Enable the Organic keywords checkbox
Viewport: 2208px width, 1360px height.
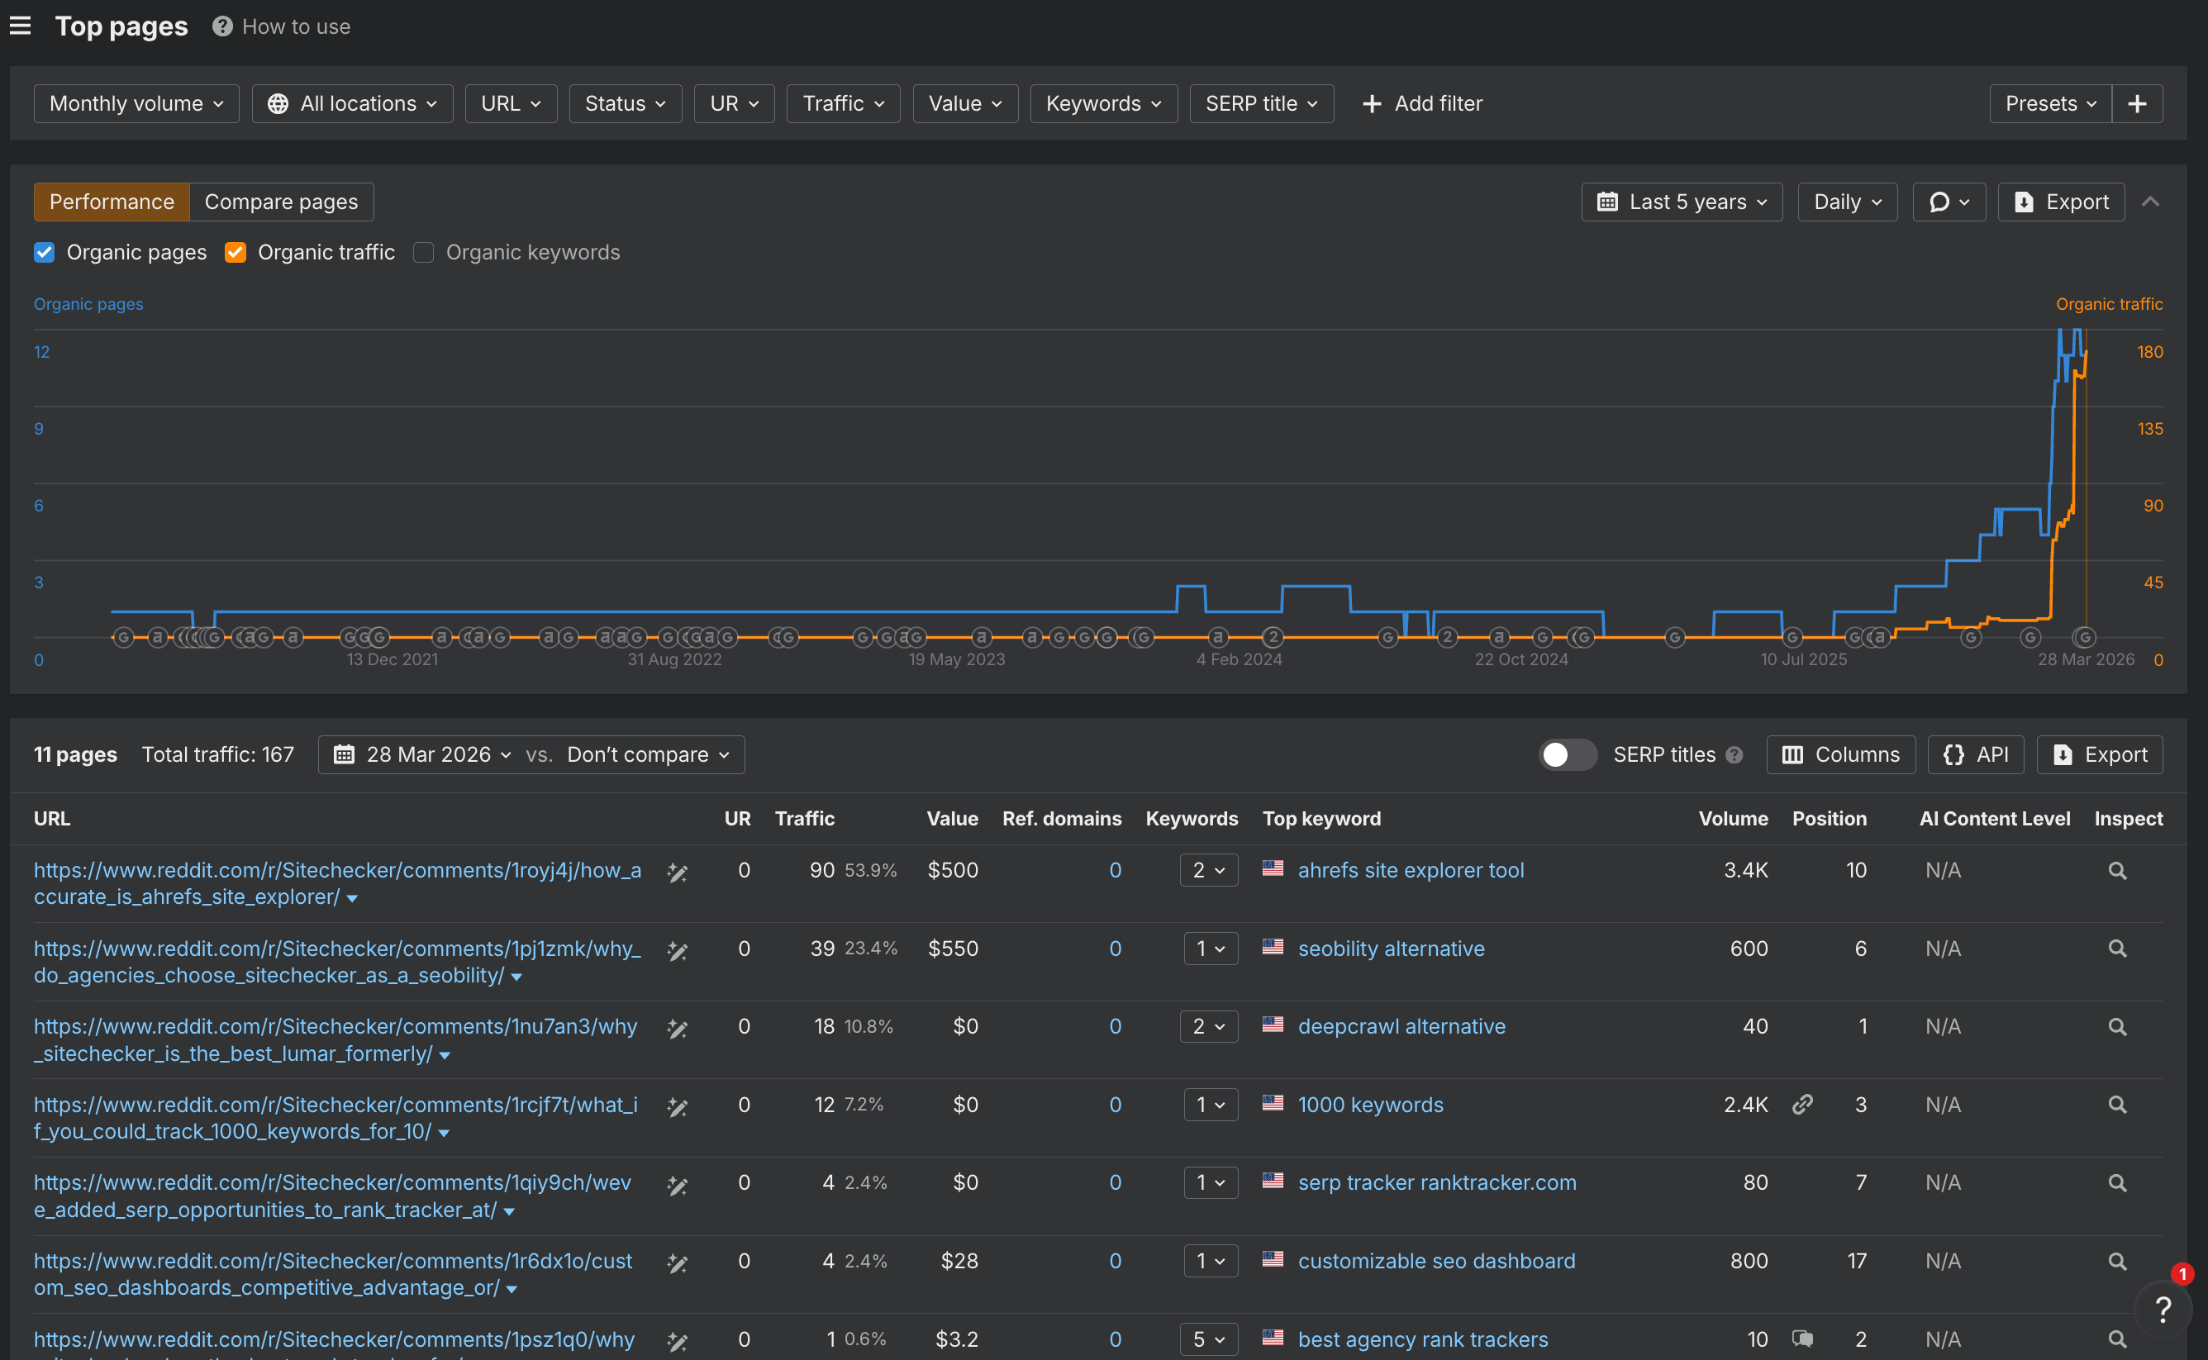coord(424,253)
